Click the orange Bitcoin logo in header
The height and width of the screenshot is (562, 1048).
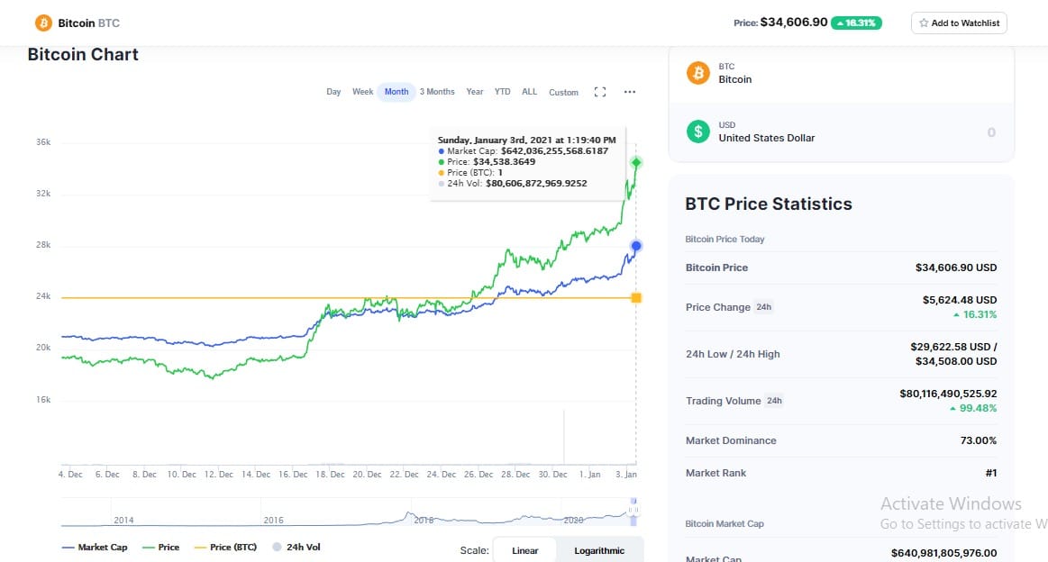(x=43, y=23)
